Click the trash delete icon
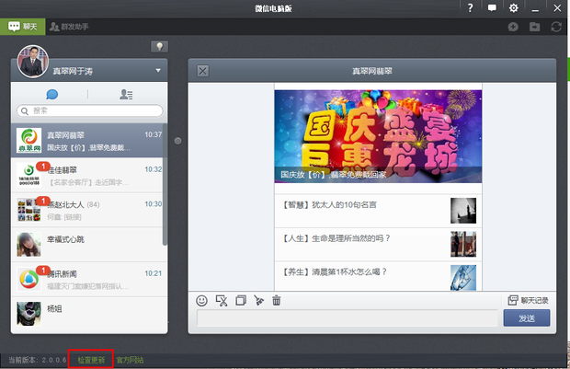Image resolution: width=570 pixels, height=369 pixels. (277, 301)
